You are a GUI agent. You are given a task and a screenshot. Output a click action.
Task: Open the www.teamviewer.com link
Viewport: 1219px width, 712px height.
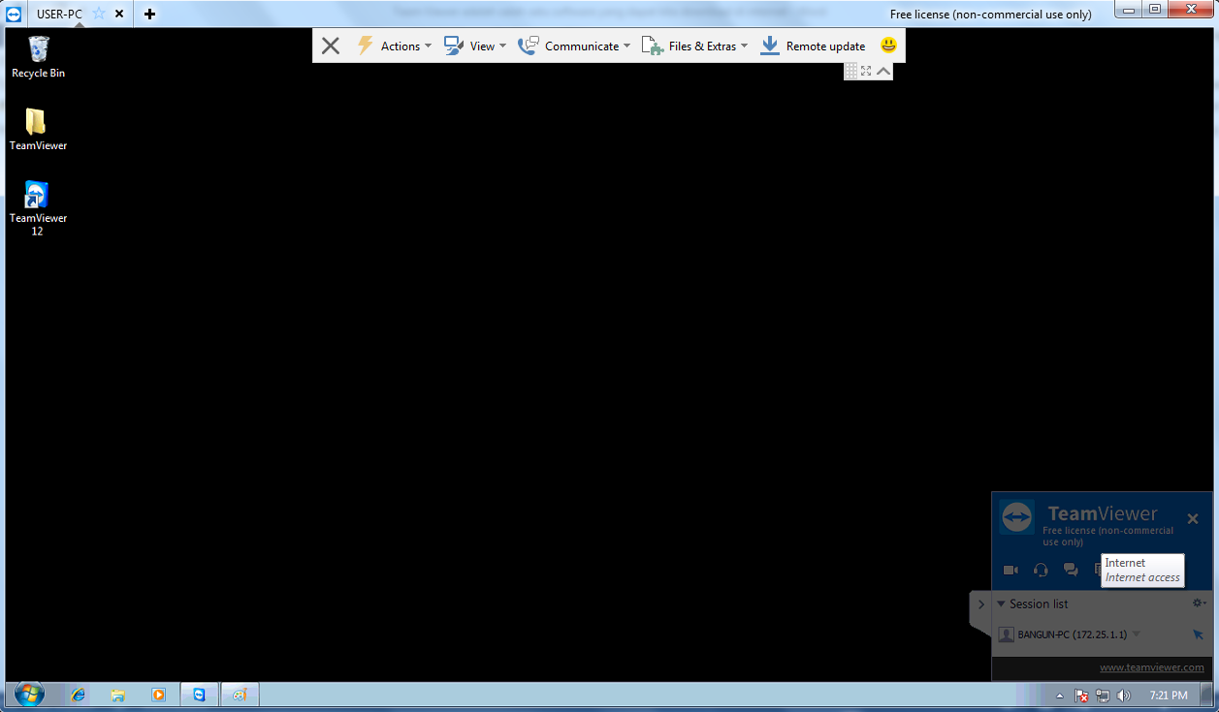(x=1152, y=667)
